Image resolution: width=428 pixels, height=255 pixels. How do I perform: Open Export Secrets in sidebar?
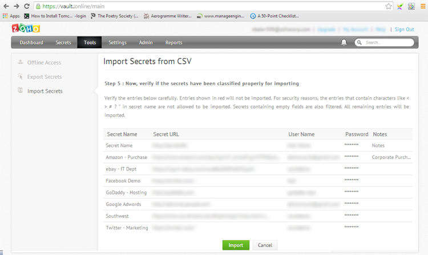point(45,77)
